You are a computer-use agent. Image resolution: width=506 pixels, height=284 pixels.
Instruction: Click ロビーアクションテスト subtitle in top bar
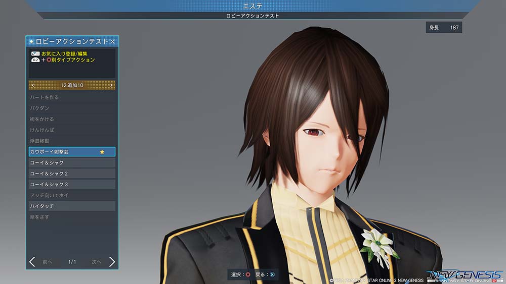(x=252, y=16)
